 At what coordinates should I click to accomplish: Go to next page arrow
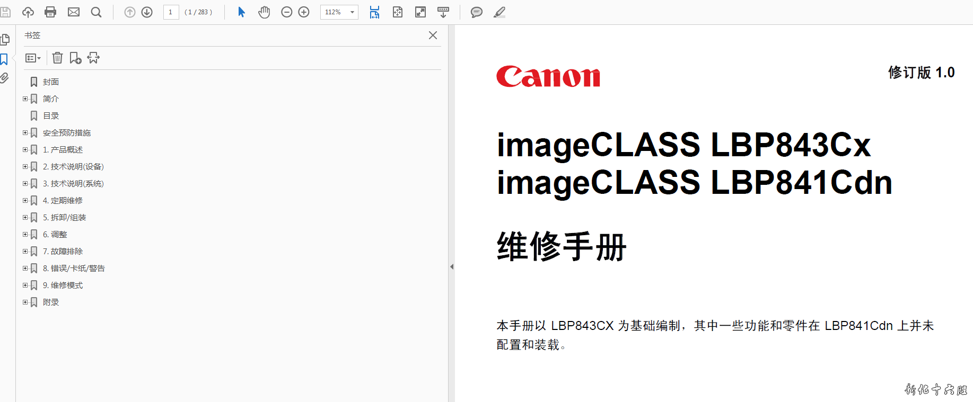click(147, 12)
